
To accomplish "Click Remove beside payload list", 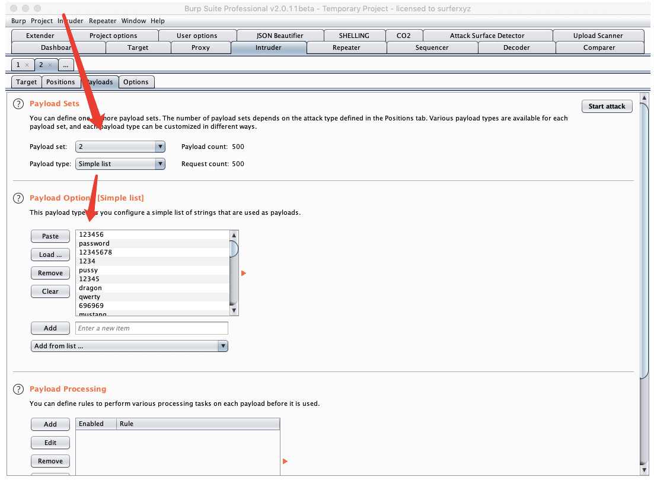I will (x=50, y=273).
